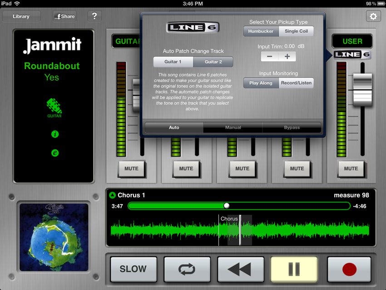386x290 pixels.
Task: Open the green info 'i' icon
Action: point(55,134)
